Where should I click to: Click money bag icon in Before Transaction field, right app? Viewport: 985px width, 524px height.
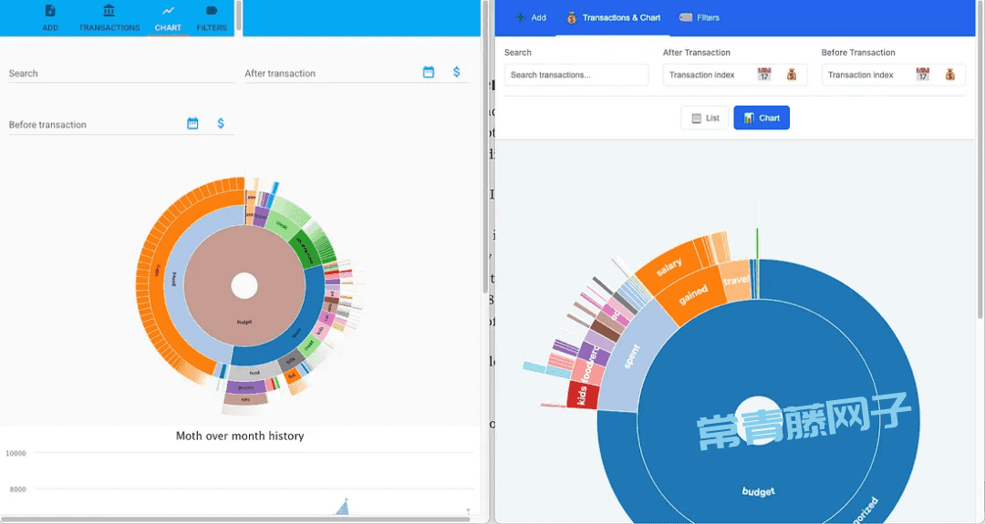pyautogui.click(x=949, y=75)
